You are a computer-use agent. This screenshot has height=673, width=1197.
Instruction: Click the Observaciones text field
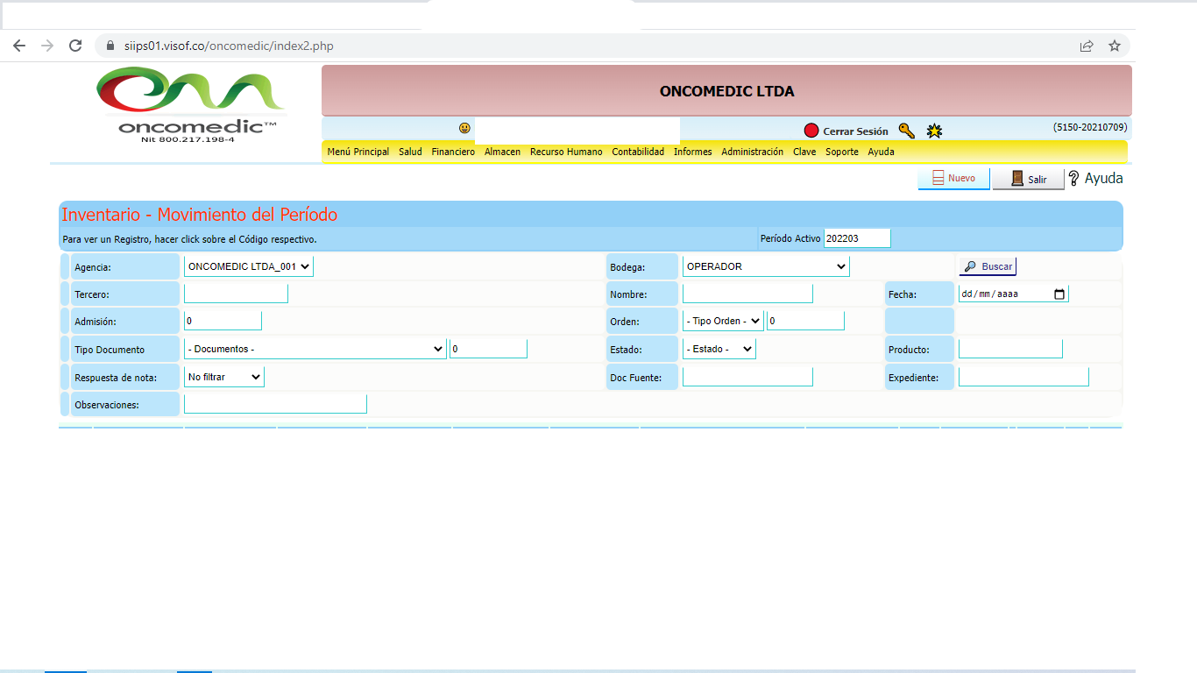275,404
